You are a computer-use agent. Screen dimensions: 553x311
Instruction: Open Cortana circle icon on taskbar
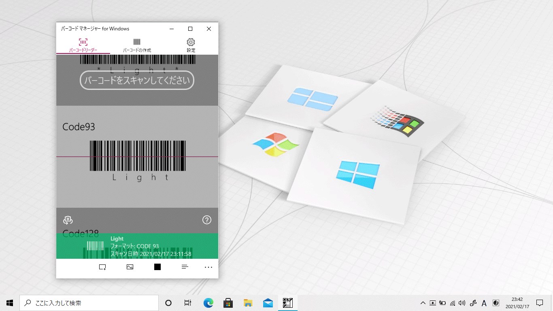[x=168, y=303]
